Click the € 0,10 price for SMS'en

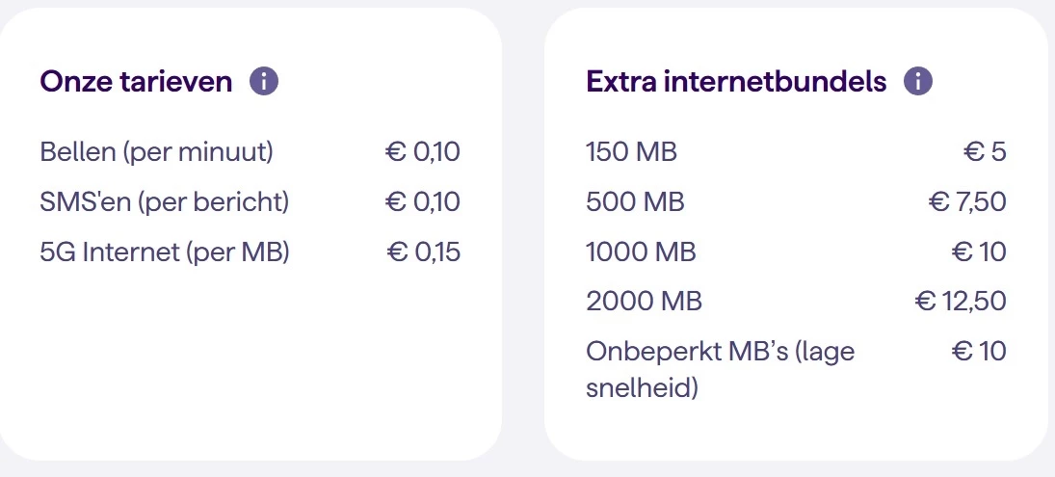pos(423,201)
